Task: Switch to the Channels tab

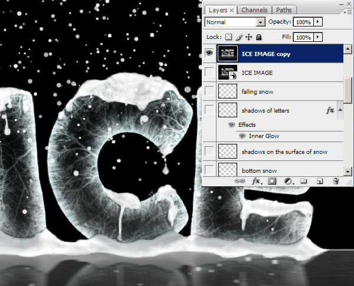Action: coord(255,10)
